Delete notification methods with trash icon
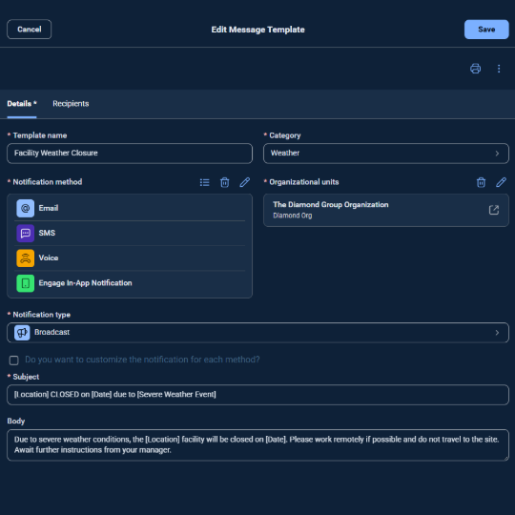This screenshot has width=515, height=515. [225, 182]
